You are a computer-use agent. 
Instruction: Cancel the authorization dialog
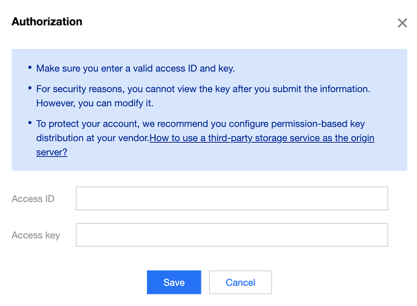(241, 282)
